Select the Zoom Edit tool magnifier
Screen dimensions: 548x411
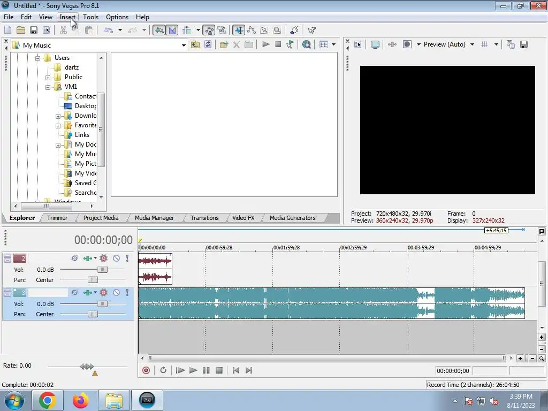pos(277,31)
